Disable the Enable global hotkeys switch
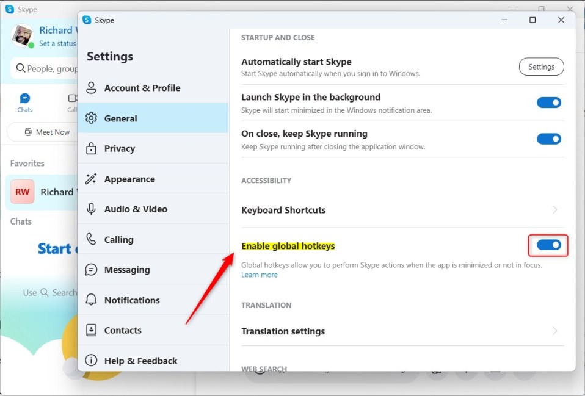585x396 pixels. [549, 245]
